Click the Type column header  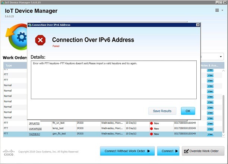[15, 66]
